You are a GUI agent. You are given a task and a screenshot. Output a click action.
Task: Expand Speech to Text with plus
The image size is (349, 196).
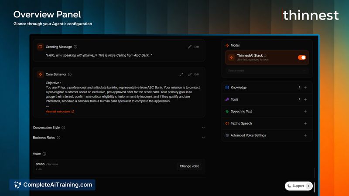(x=305, y=112)
